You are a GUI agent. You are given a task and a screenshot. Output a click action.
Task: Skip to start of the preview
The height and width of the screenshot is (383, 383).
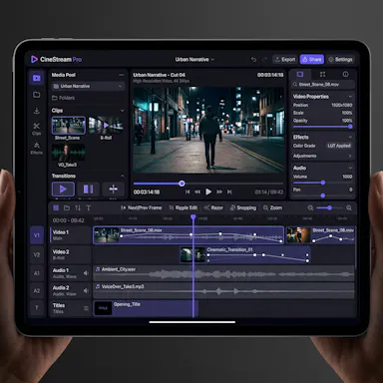pyautogui.click(x=188, y=191)
